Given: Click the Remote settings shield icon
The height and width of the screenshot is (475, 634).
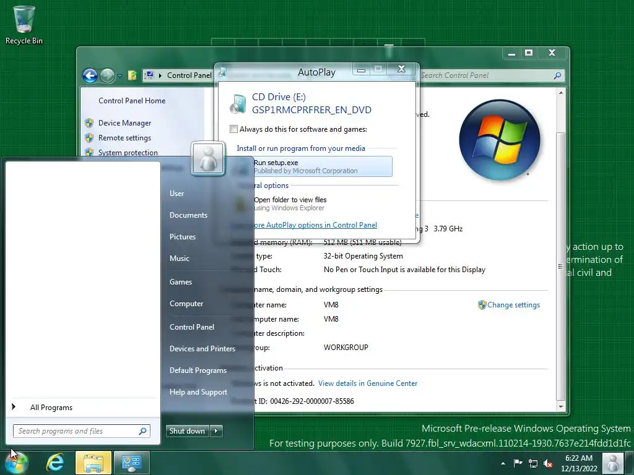Looking at the screenshot, I should click(89, 138).
